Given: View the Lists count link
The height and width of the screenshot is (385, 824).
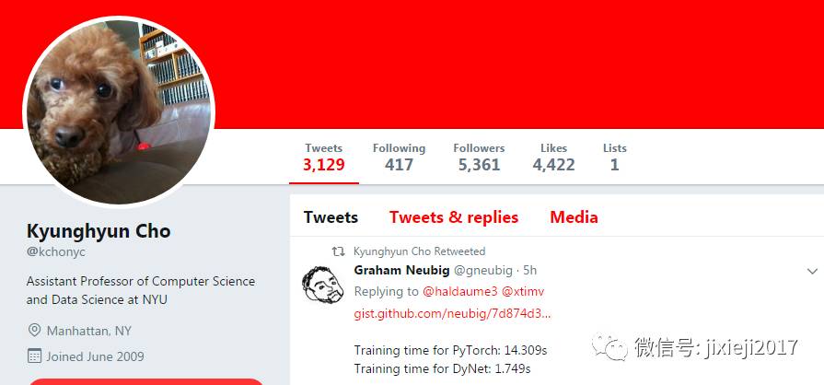Looking at the screenshot, I should tap(614, 157).
